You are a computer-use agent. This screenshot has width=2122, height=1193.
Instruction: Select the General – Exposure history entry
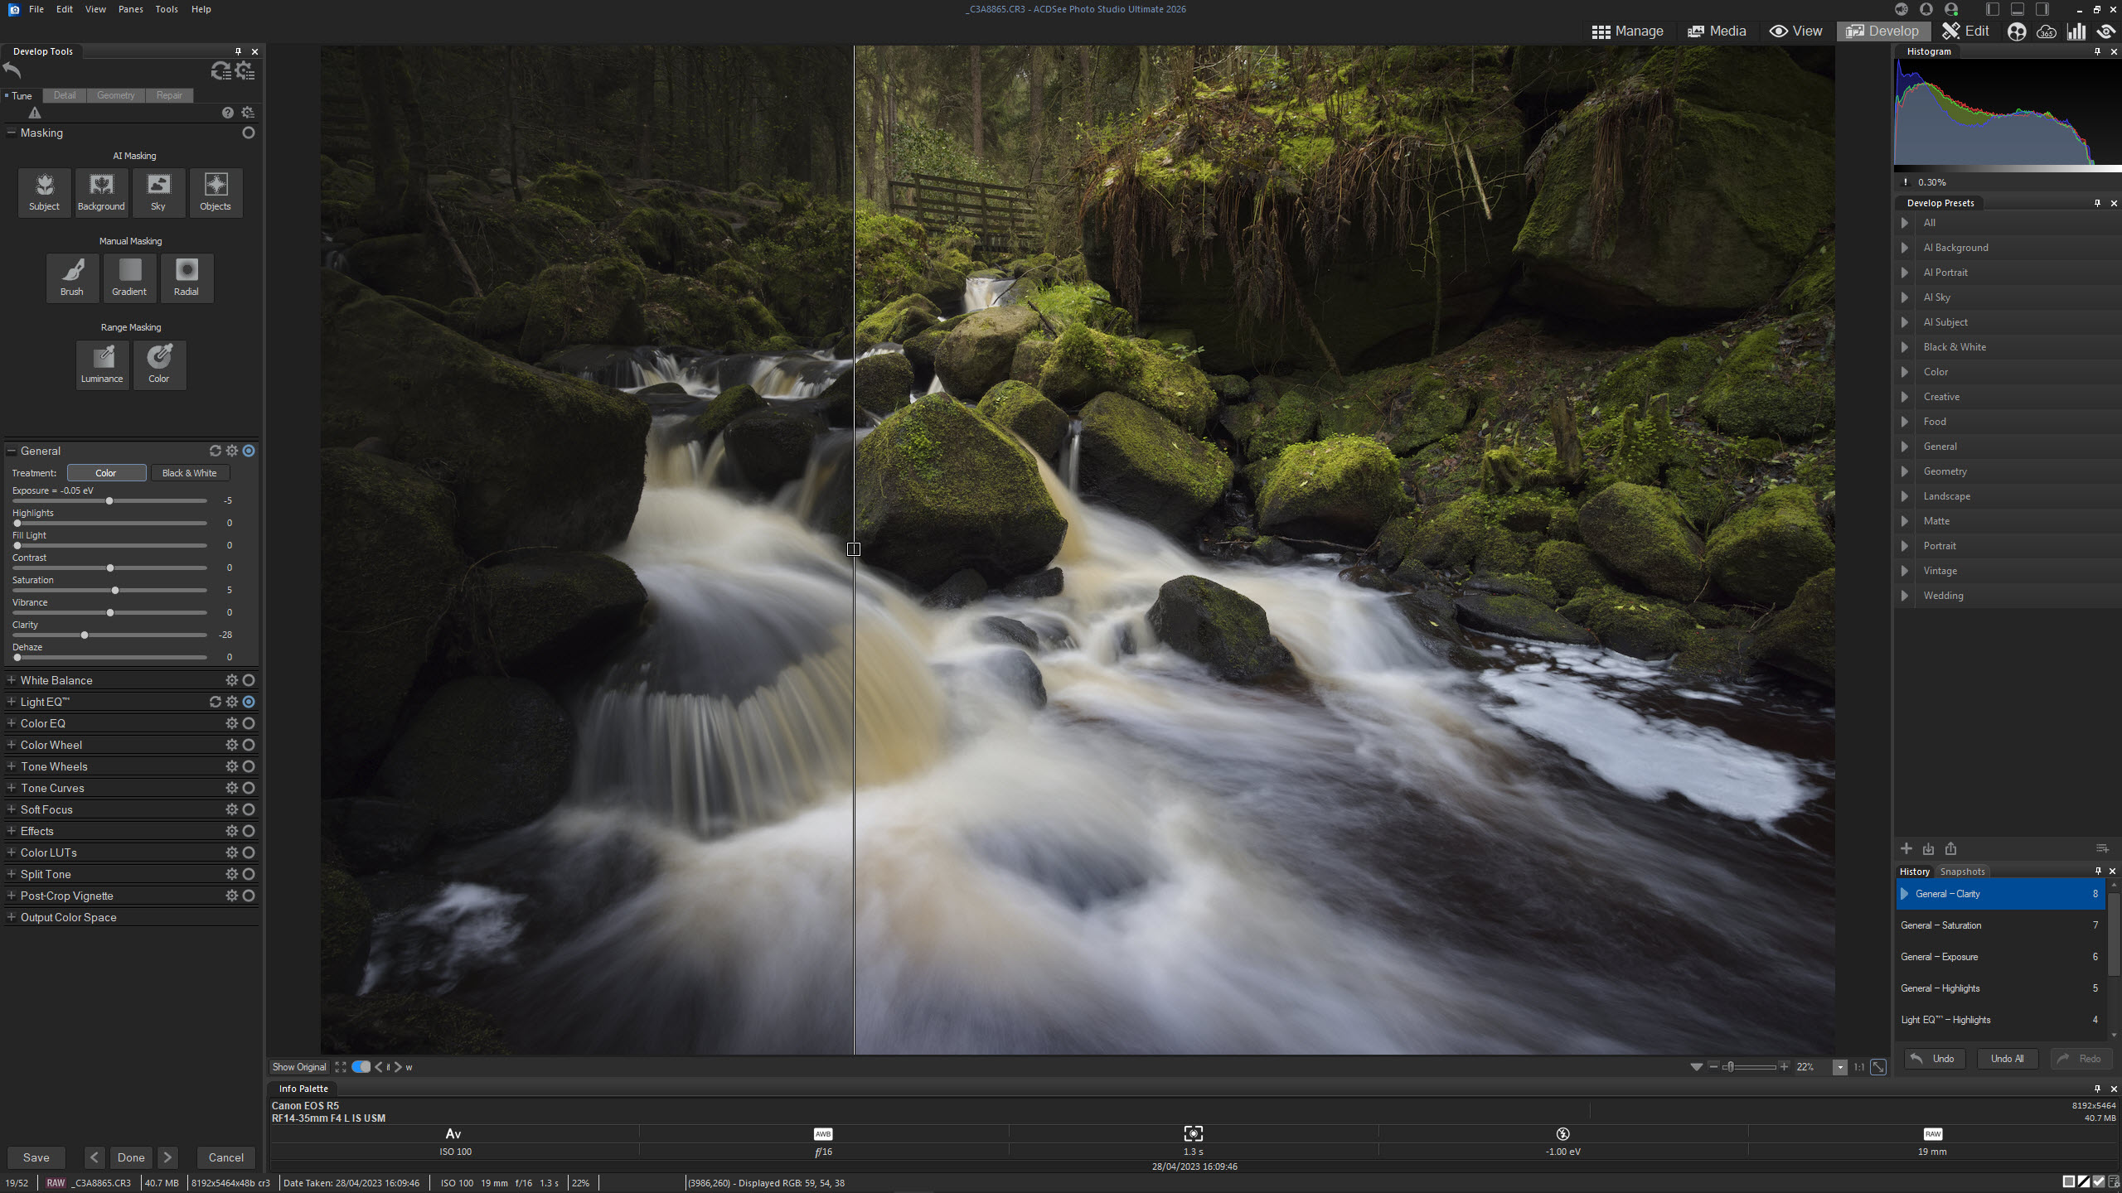1940,957
